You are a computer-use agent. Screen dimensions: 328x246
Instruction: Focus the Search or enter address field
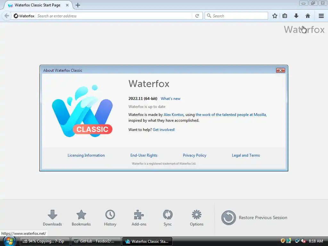[x=114, y=16]
